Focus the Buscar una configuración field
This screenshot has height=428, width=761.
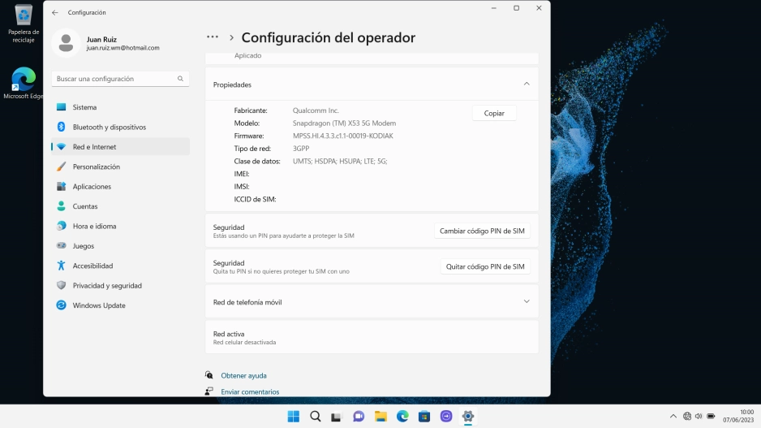(x=115, y=79)
